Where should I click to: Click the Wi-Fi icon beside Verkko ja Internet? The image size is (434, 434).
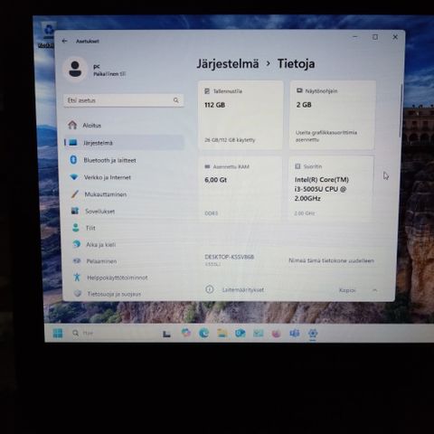pos(74,177)
